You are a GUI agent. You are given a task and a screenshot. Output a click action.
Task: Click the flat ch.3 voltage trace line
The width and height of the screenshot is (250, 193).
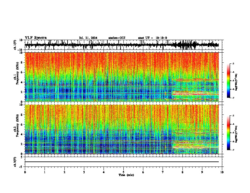[x=122, y=162]
